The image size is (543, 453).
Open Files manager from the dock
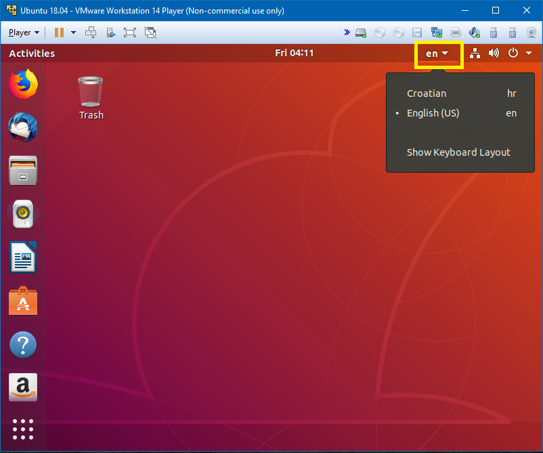[23, 171]
